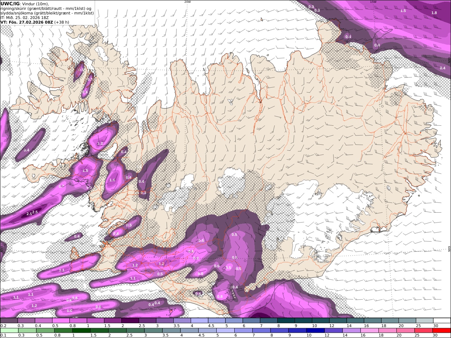This screenshot has width=451, height=338.
Task: Click the 12 label in the rain legend row
Action: pos(327,336)
